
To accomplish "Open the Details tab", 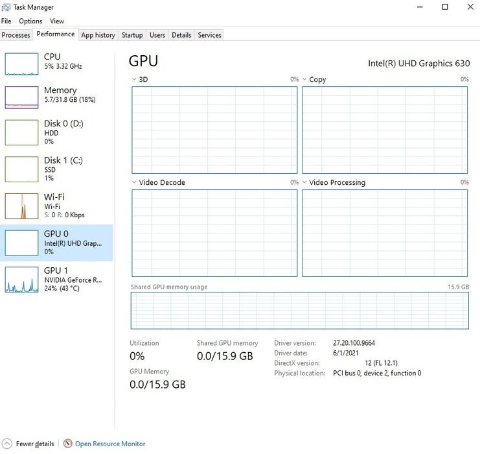I will coord(181,35).
